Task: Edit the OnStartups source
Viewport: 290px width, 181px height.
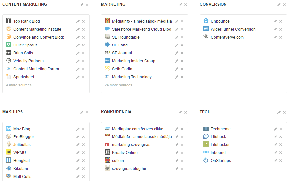Action: [x=275, y=161]
